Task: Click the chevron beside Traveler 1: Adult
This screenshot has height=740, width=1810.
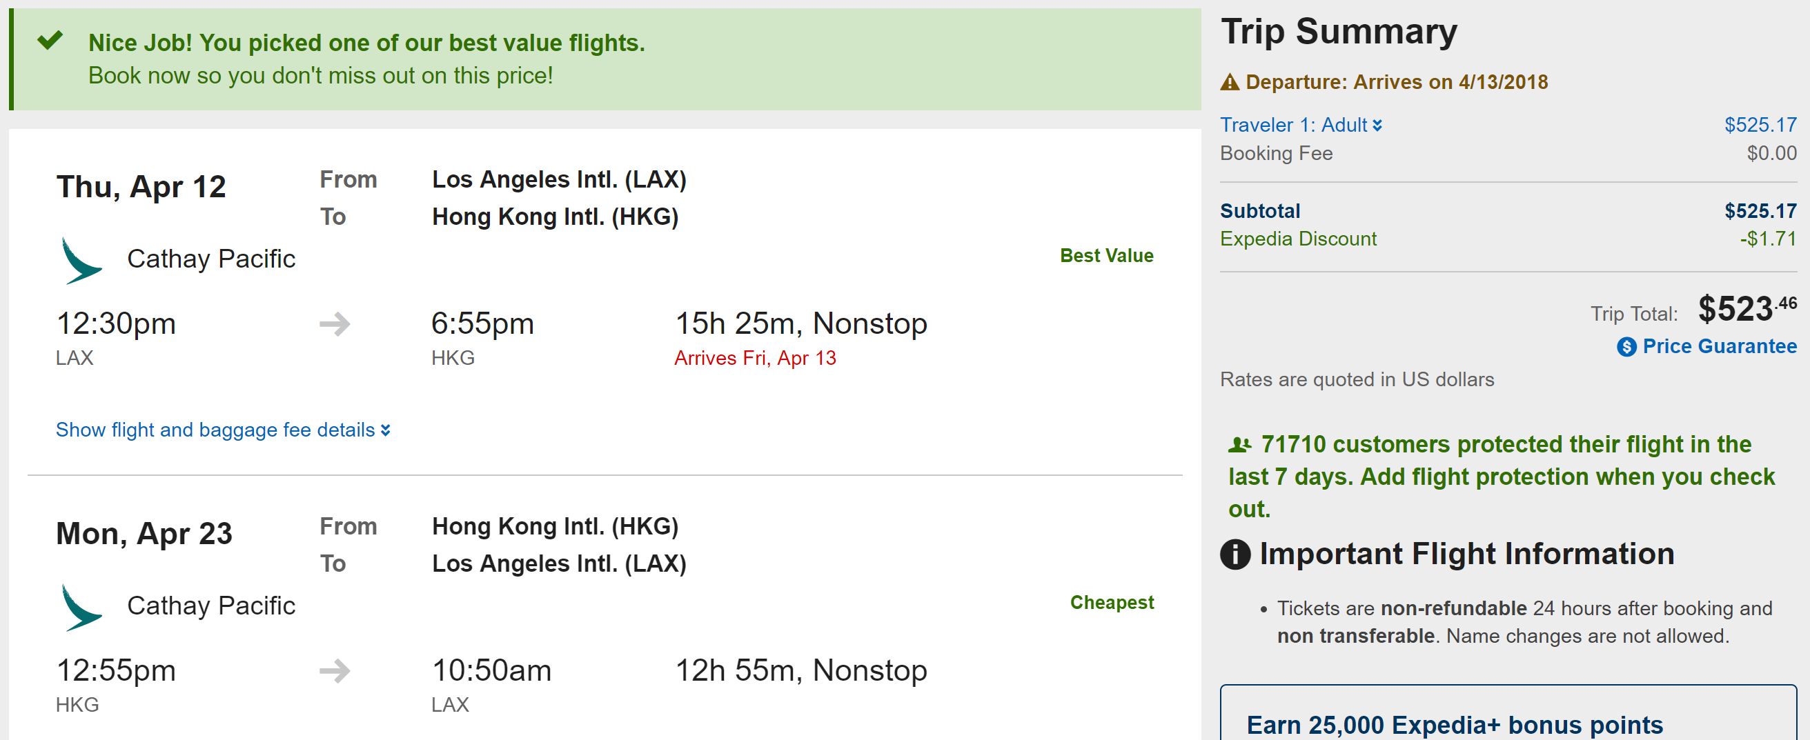Action: click(x=1377, y=126)
